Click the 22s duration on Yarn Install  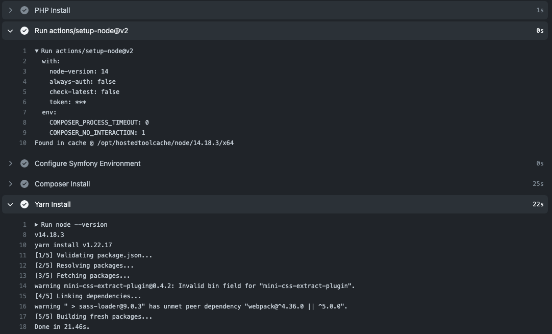538,204
